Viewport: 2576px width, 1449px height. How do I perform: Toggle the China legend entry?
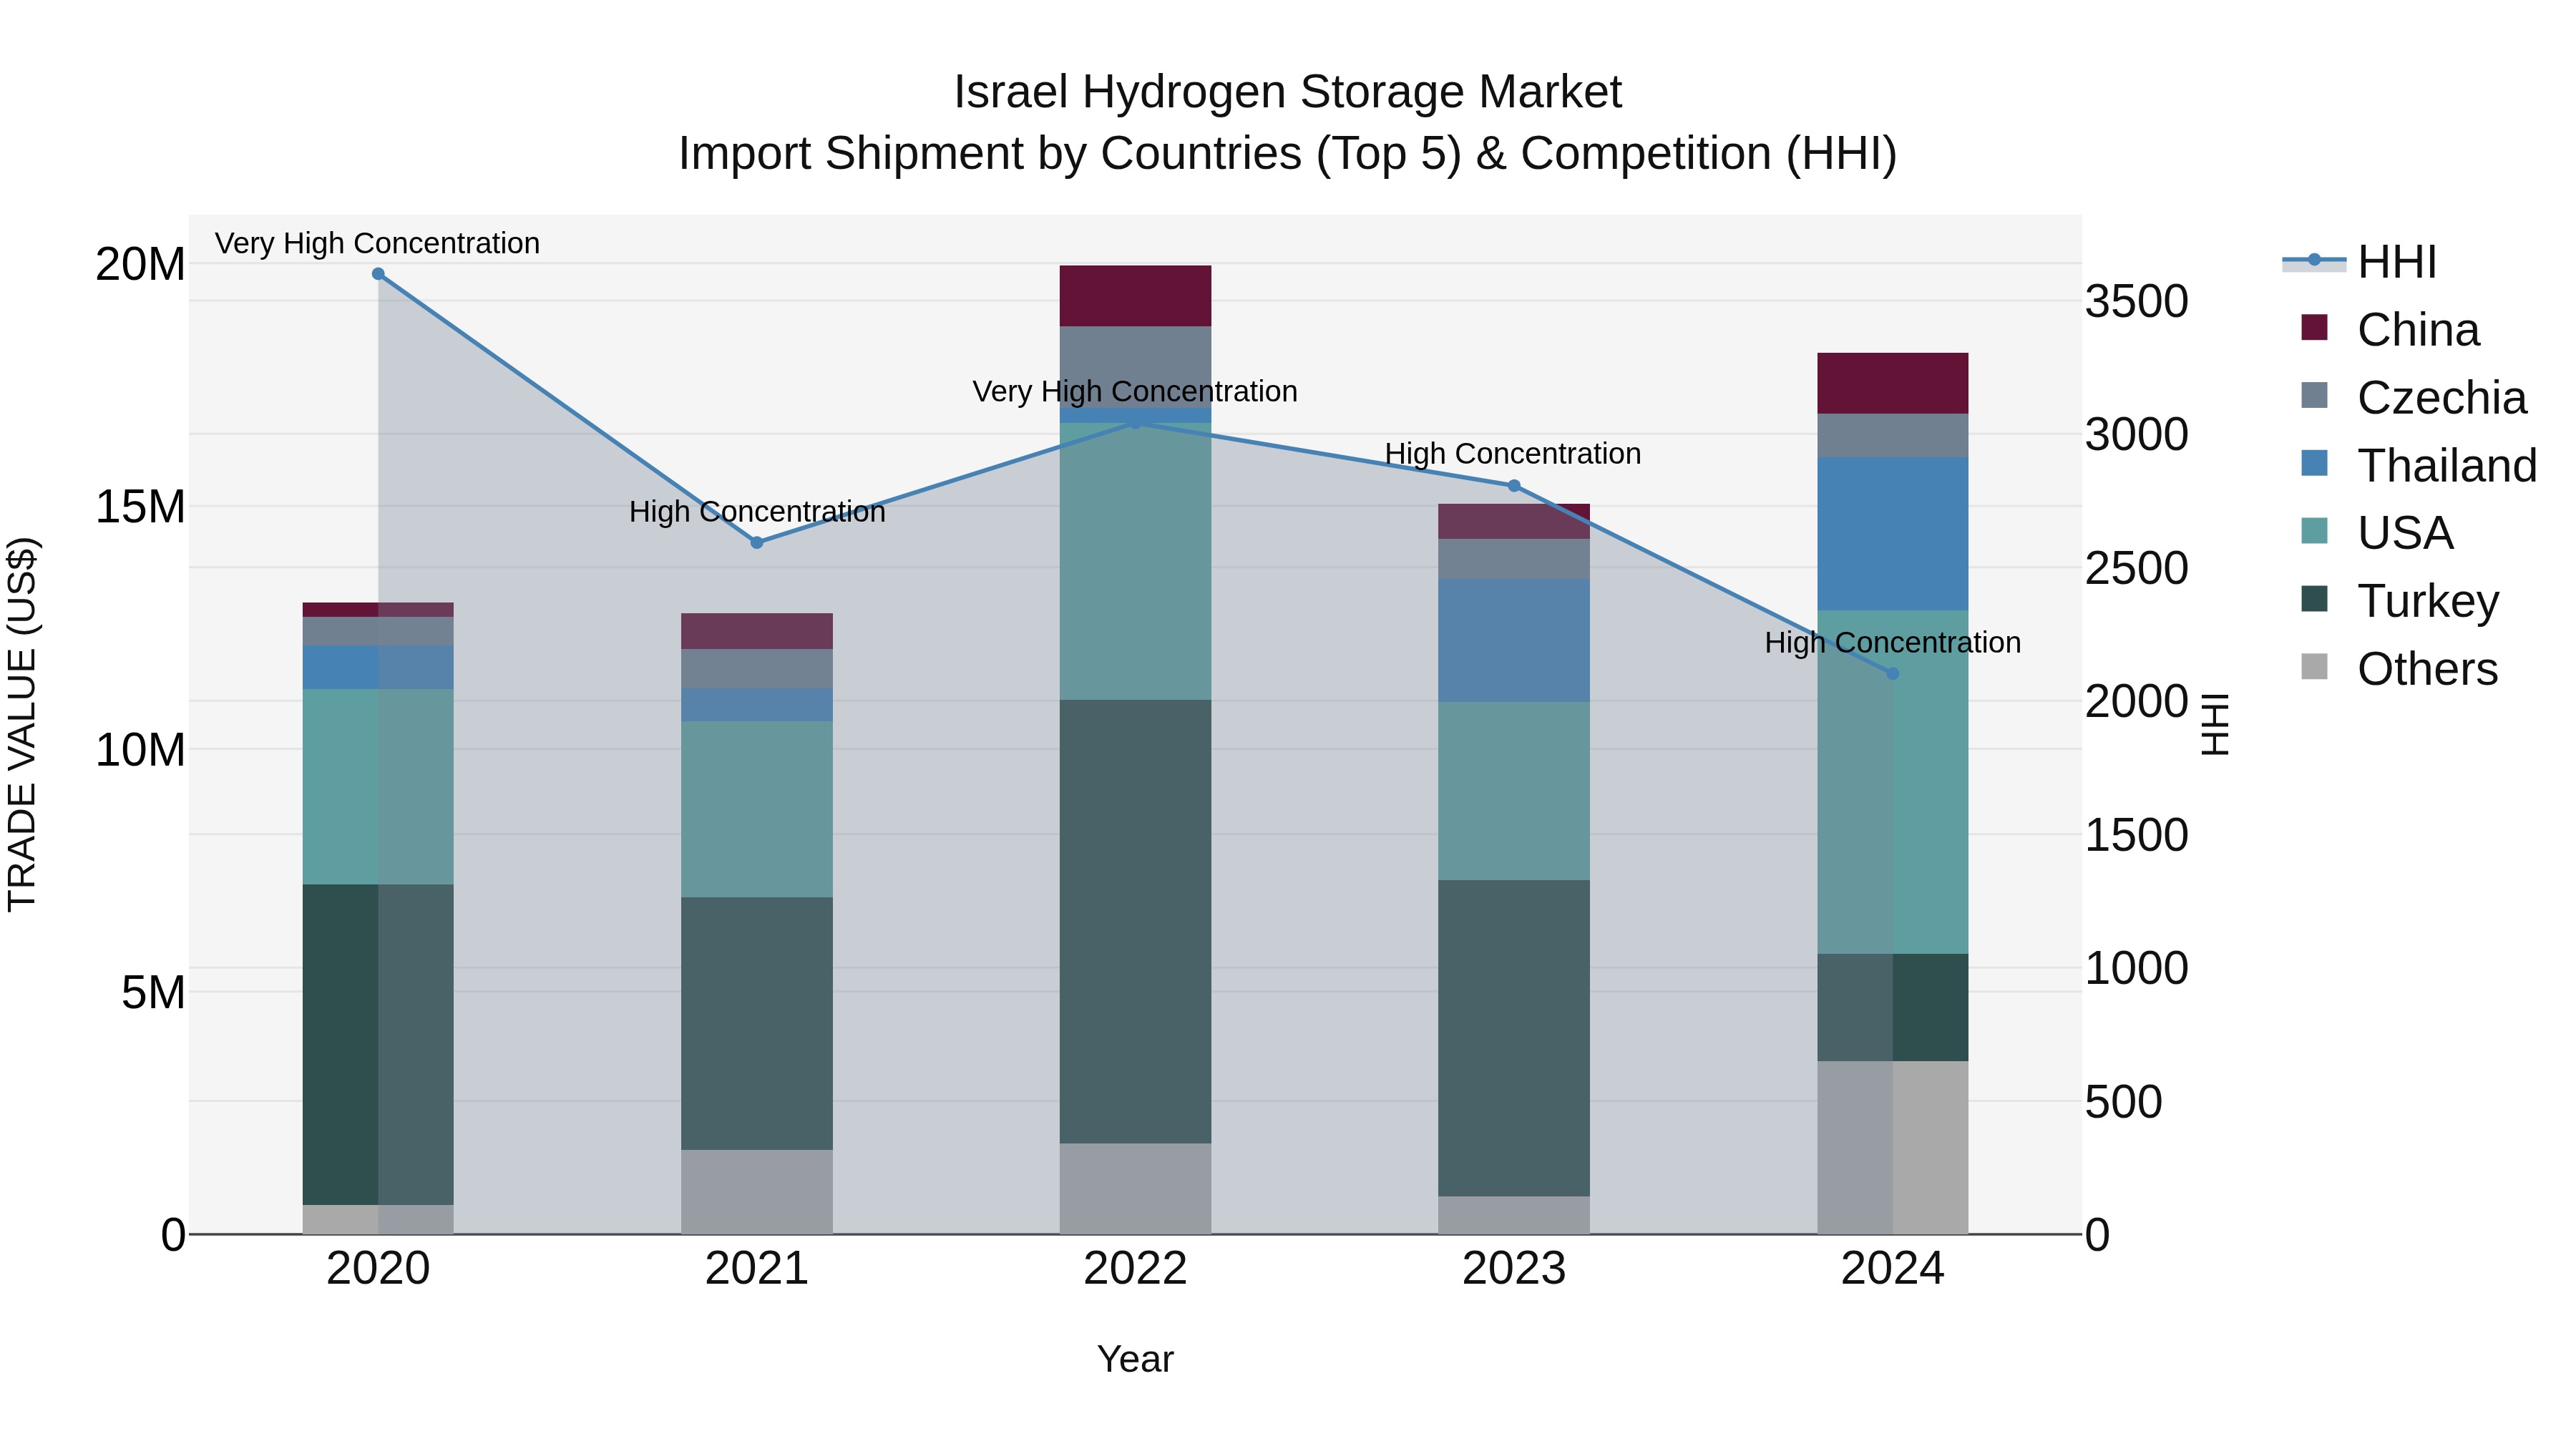2391,330
